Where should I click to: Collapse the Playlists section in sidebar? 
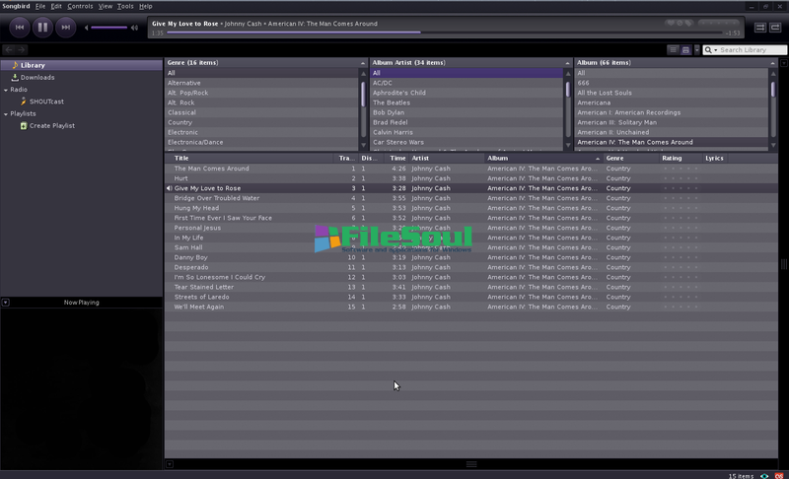[5, 114]
